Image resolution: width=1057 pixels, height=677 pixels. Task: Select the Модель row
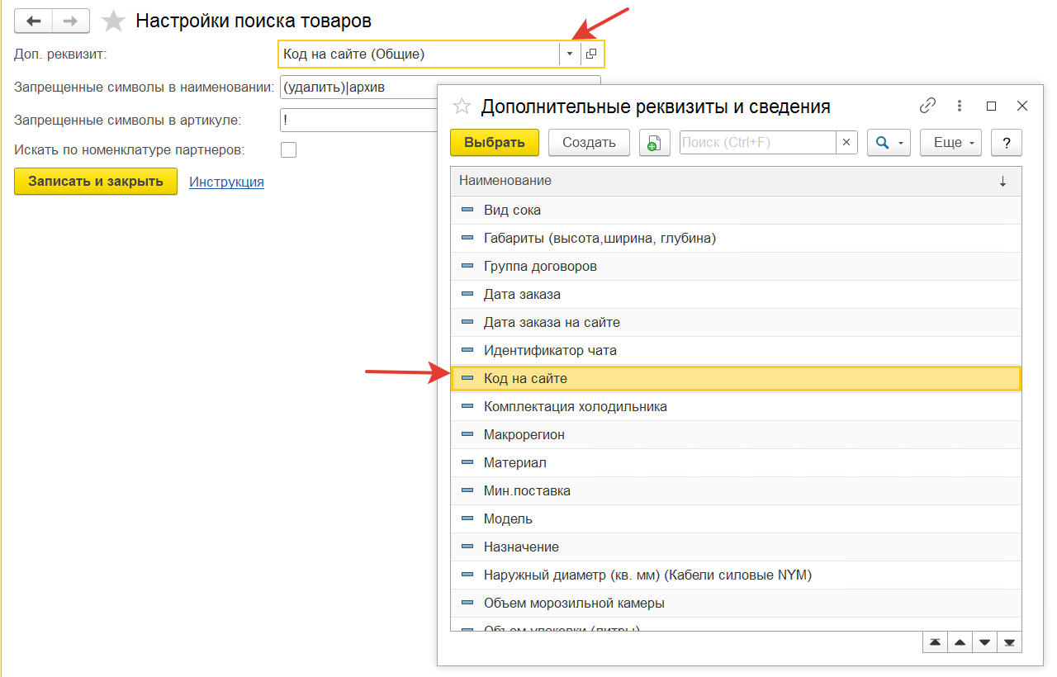(736, 518)
